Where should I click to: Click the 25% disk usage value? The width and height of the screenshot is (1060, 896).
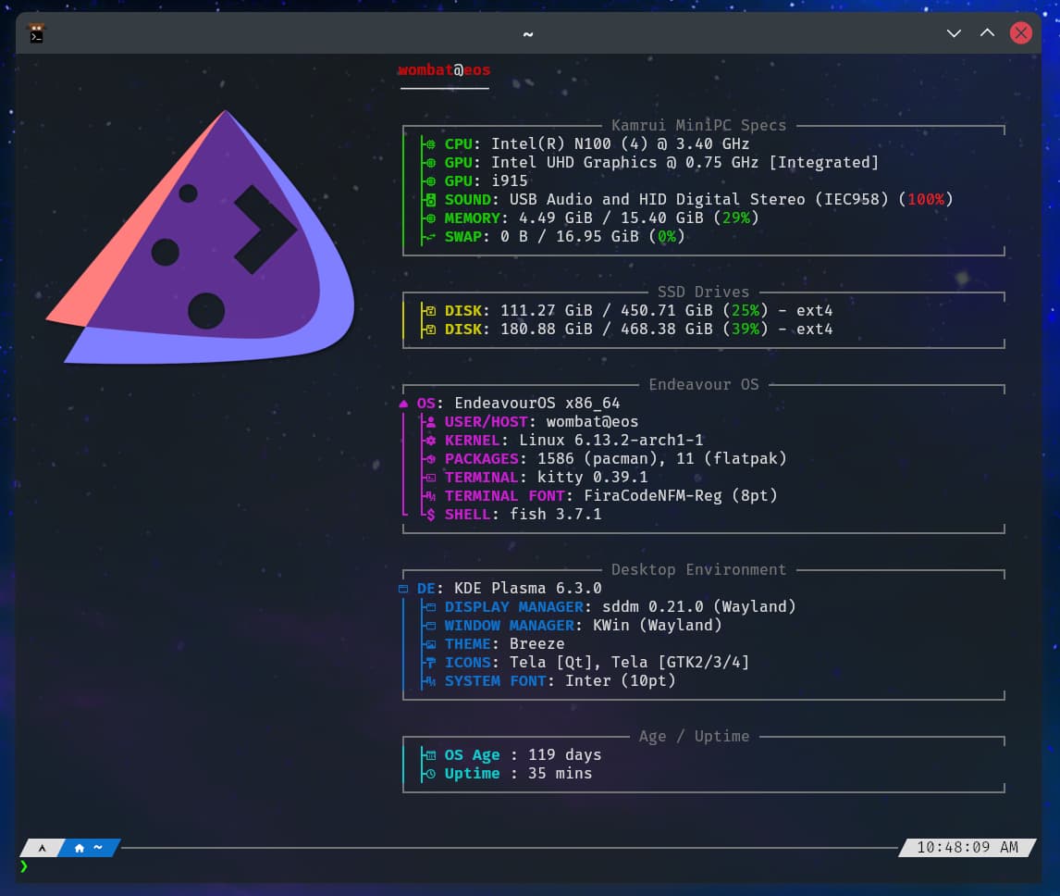tap(746, 311)
